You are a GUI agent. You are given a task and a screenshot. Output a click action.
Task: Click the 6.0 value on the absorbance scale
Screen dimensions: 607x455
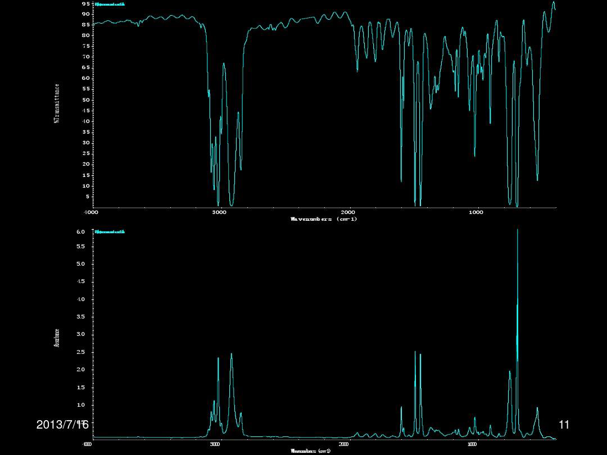click(x=80, y=231)
